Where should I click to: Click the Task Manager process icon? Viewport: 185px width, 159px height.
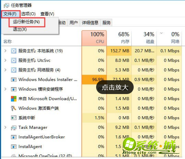click(x=13, y=128)
